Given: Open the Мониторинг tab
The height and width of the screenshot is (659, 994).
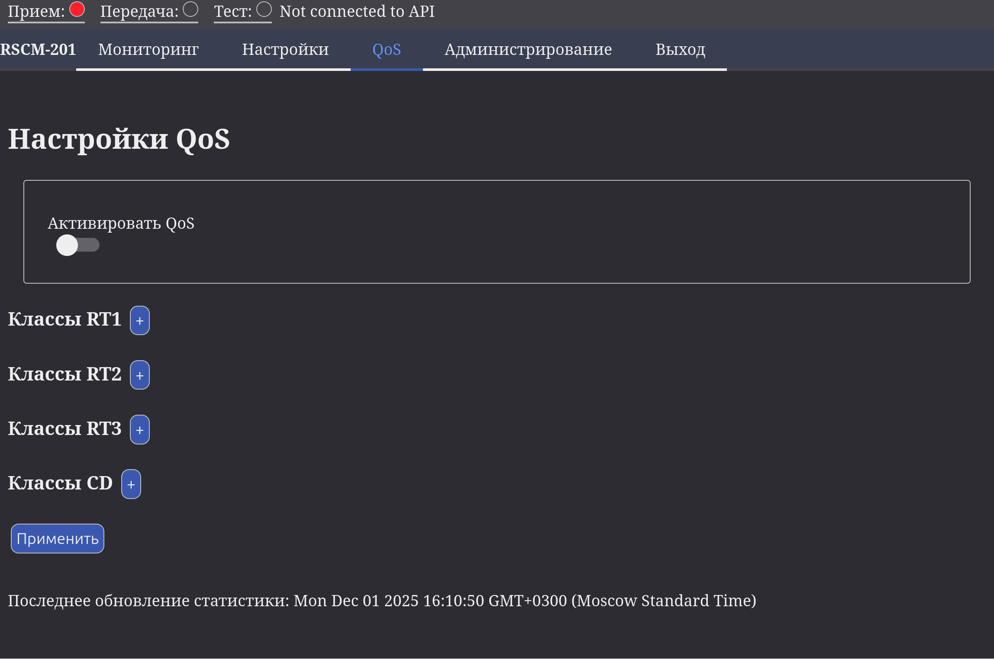Looking at the screenshot, I should pyautogui.click(x=148, y=50).
